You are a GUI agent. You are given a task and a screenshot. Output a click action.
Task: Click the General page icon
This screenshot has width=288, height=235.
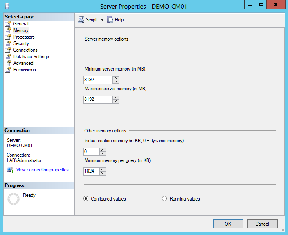coord(8,24)
